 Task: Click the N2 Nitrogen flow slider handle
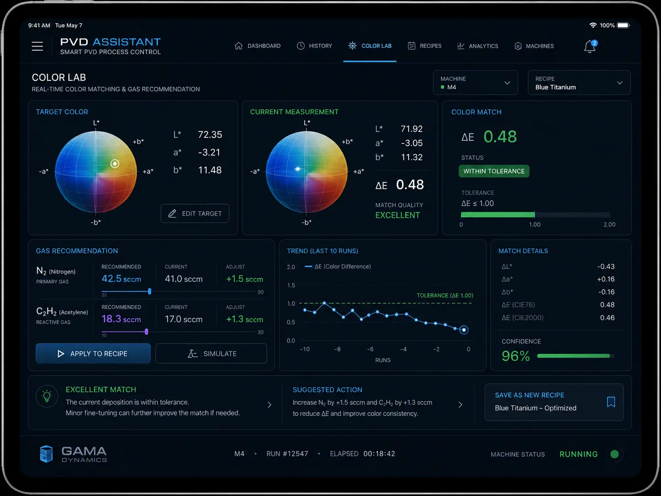[x=149, y=291]
